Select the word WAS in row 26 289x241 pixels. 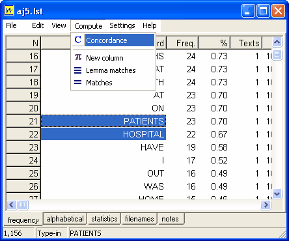[x=154, y=186]
